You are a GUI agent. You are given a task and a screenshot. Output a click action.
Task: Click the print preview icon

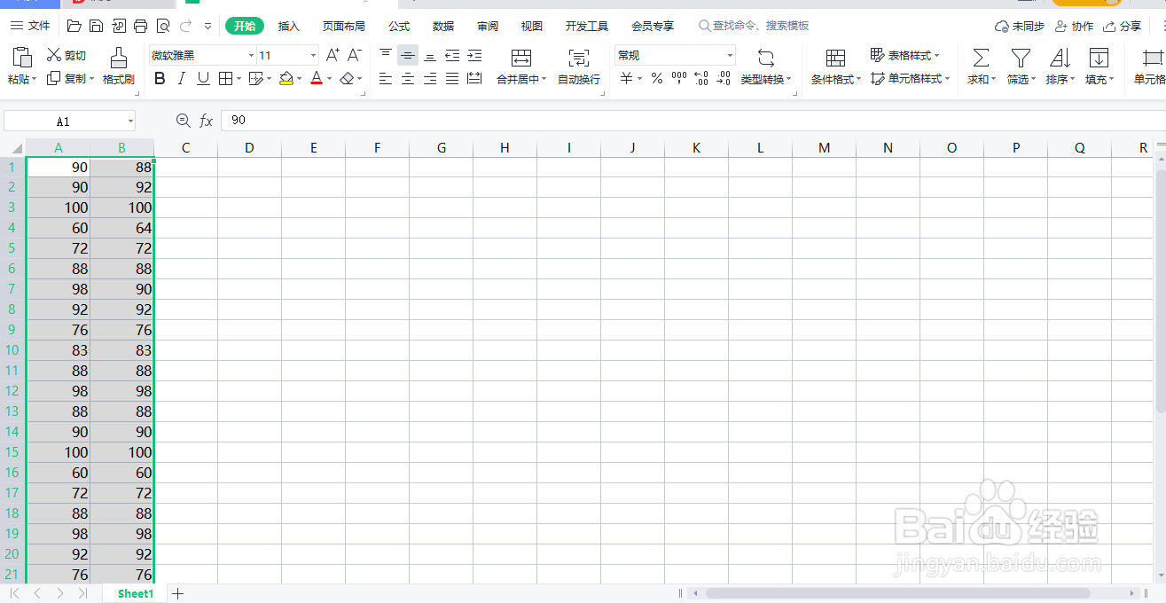click(x=162, y=26)
